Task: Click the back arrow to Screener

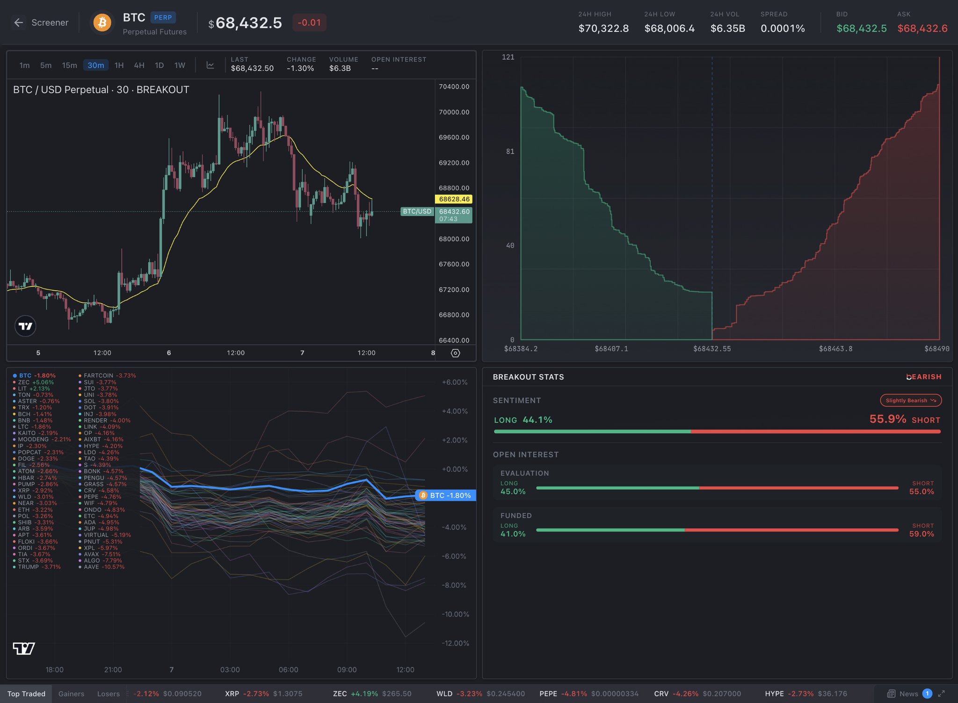Action: point(19,22)
